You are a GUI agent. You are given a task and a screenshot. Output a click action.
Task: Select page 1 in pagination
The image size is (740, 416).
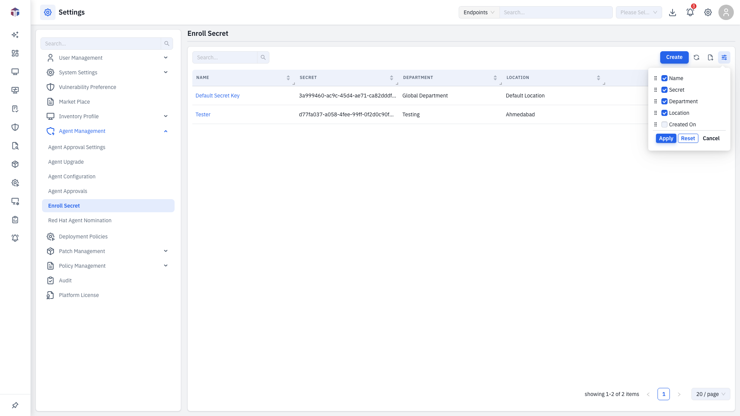[x=664, y=394]
